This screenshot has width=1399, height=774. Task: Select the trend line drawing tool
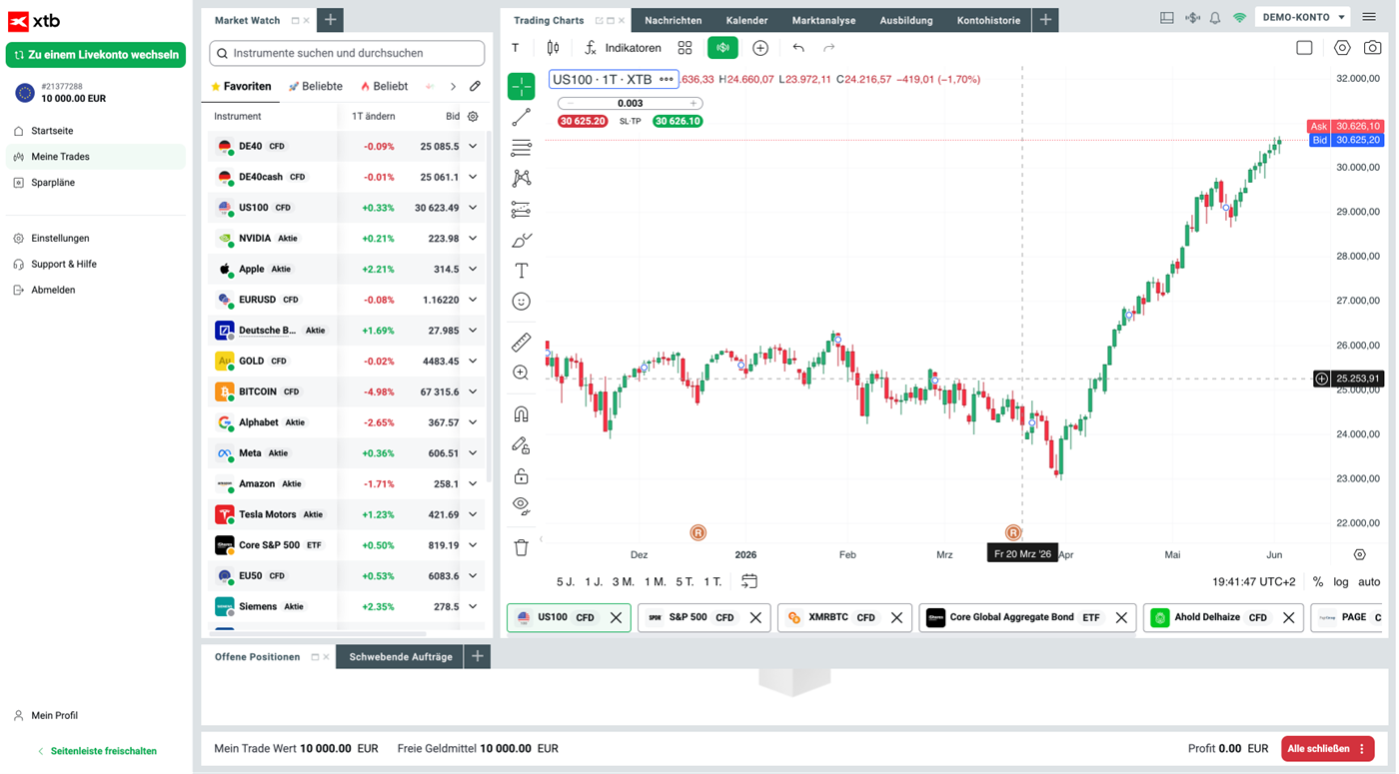click(x=521, y=118)
